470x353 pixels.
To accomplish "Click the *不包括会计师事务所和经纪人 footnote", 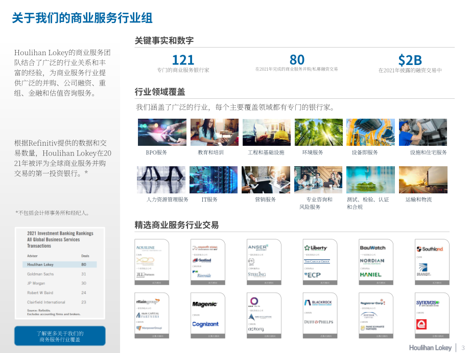I will [x=52, y=213].
